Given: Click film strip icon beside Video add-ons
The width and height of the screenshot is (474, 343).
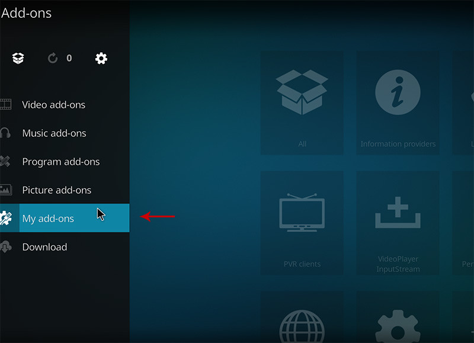Looking at the screenshot, I should click(x=5, y=105).
